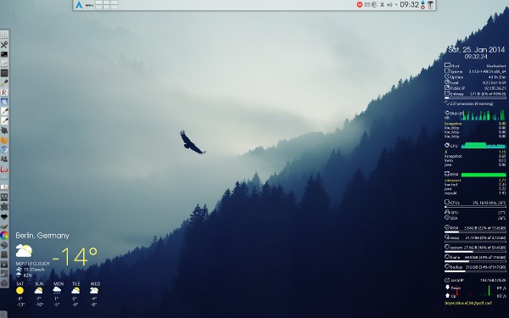Open the terminal icon in left dock
This screenshot has height=318, width=509.
(x=4, y=54)
